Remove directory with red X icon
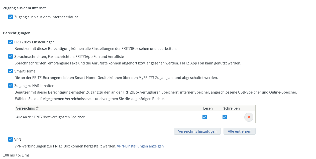The width and height of the screenshot is (316, 159). click(249, 117)
